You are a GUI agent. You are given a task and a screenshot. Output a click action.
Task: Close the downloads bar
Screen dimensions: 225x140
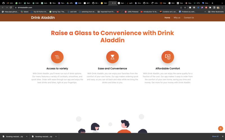(x=222, y=136)
